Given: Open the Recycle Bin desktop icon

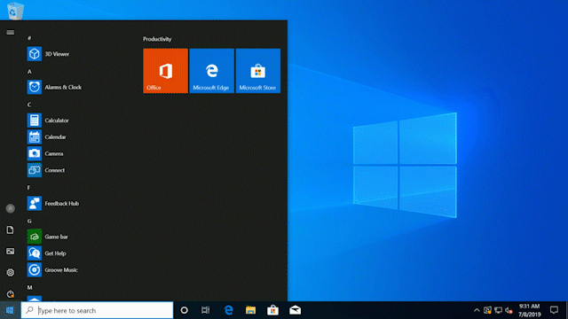Looking at the screenshot, I should pos(15,11).
